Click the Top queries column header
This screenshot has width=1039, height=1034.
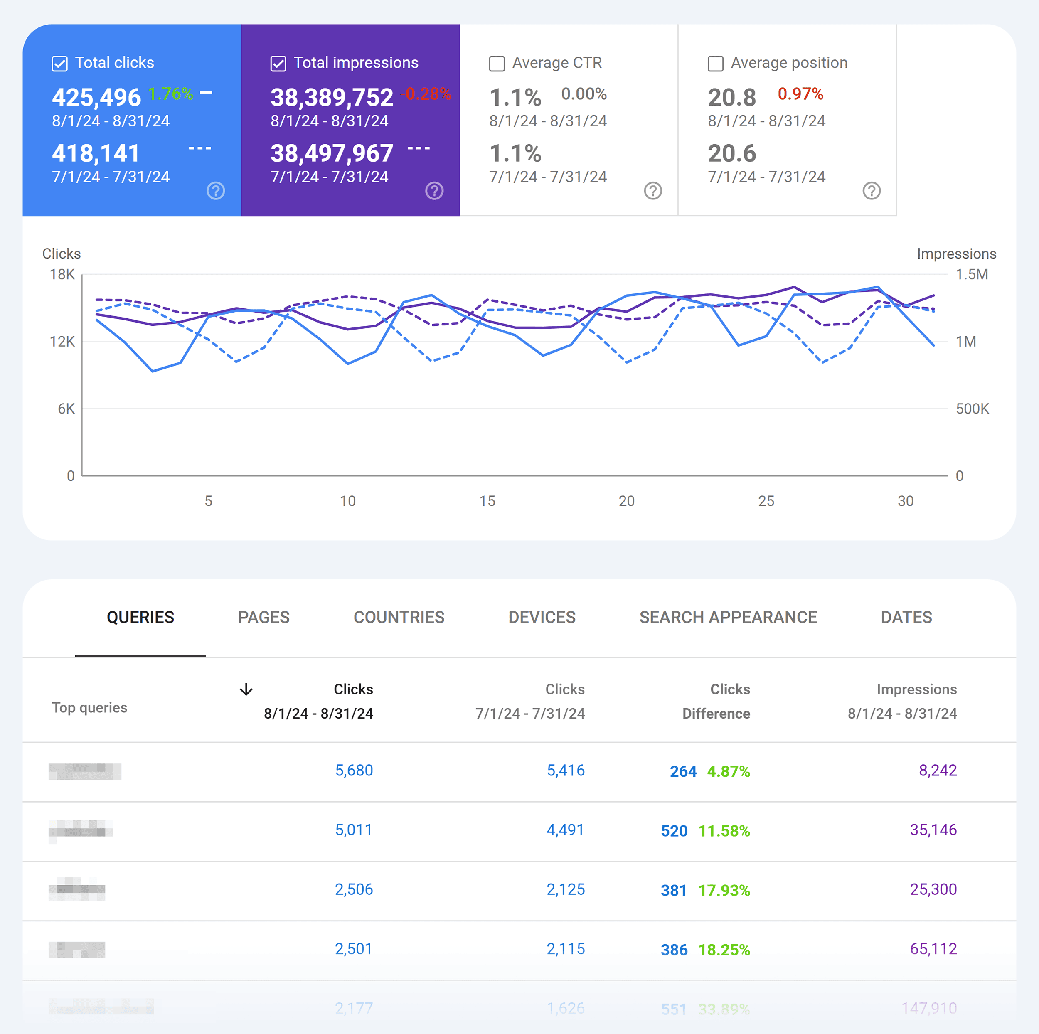[x=89, y=707]
